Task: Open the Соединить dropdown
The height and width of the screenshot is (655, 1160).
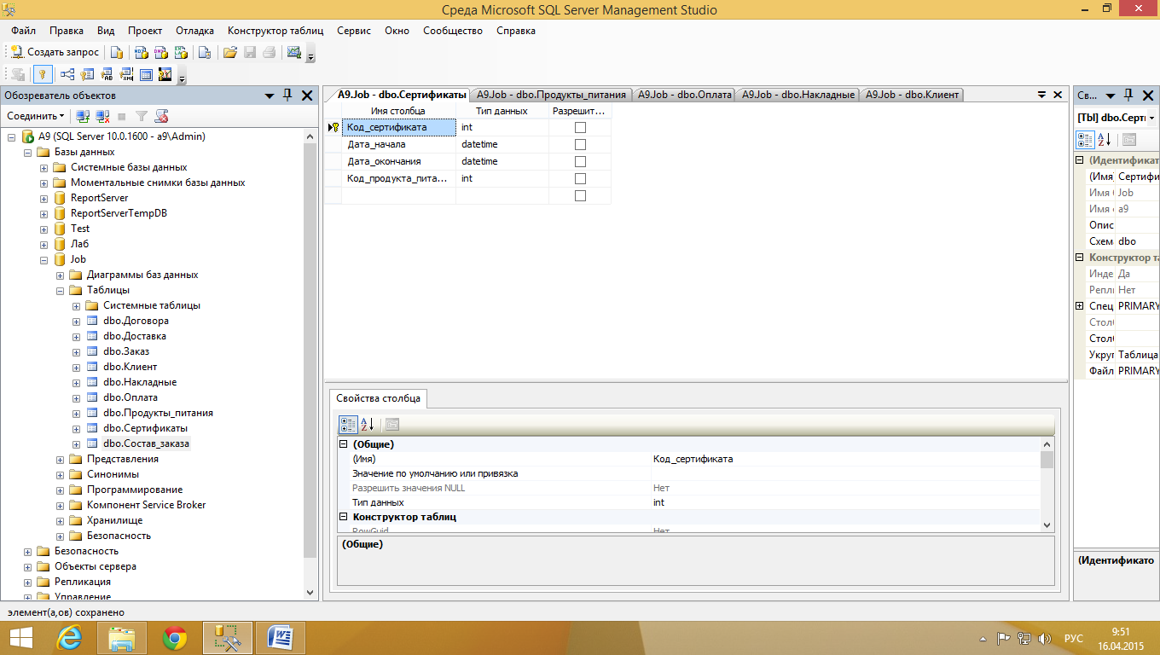Action: point(36,116)
